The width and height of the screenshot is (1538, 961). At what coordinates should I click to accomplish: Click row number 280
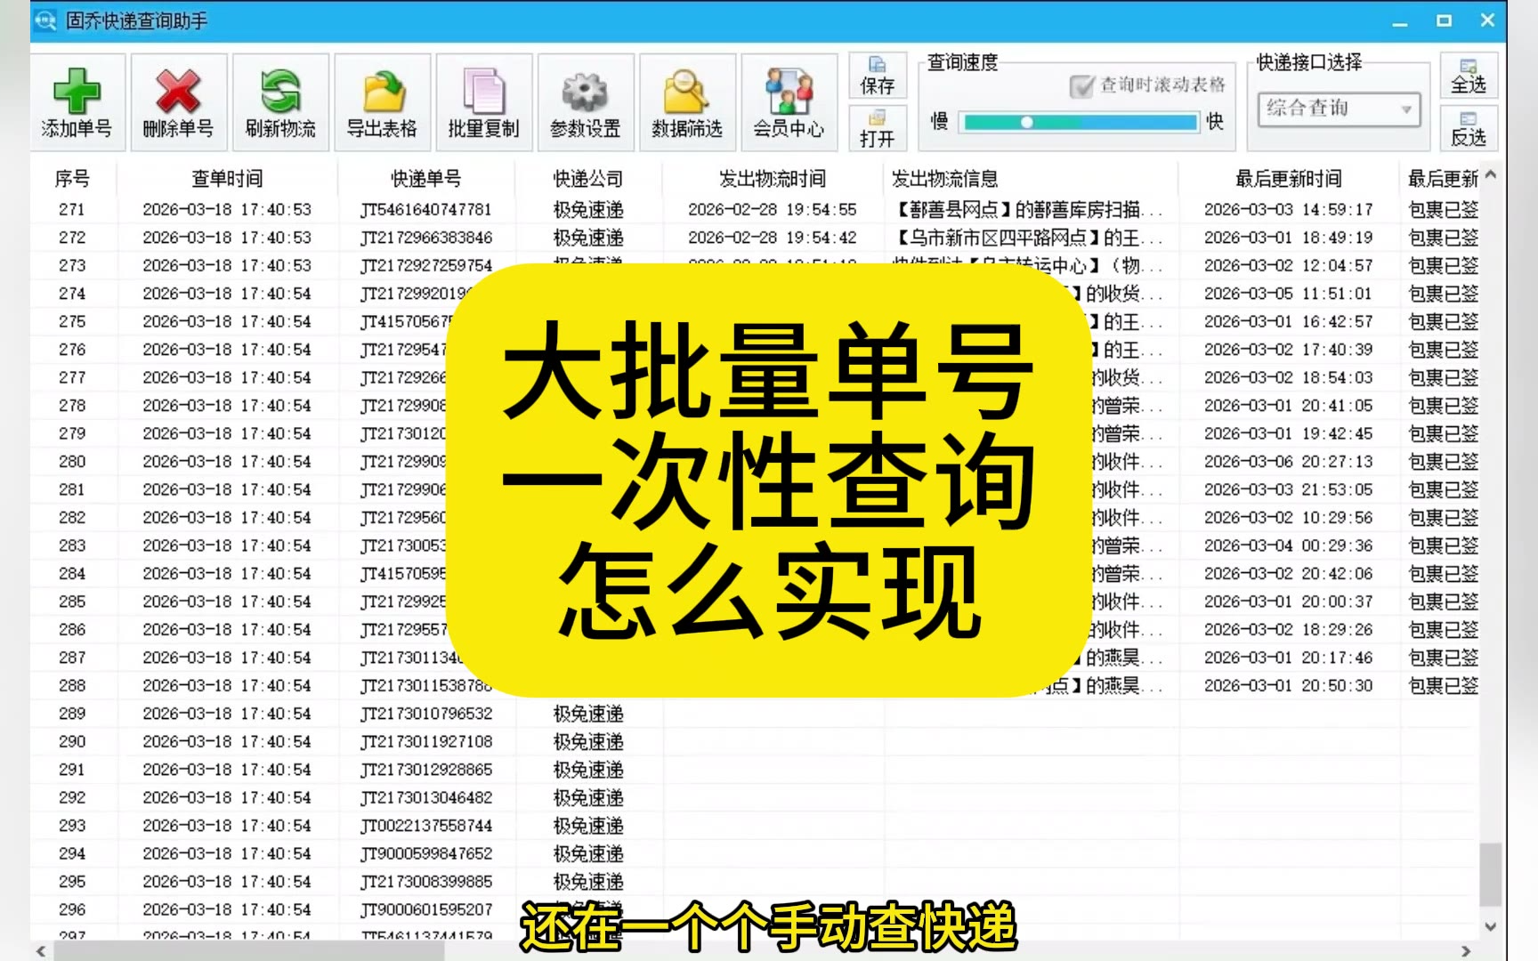(72, 462)
